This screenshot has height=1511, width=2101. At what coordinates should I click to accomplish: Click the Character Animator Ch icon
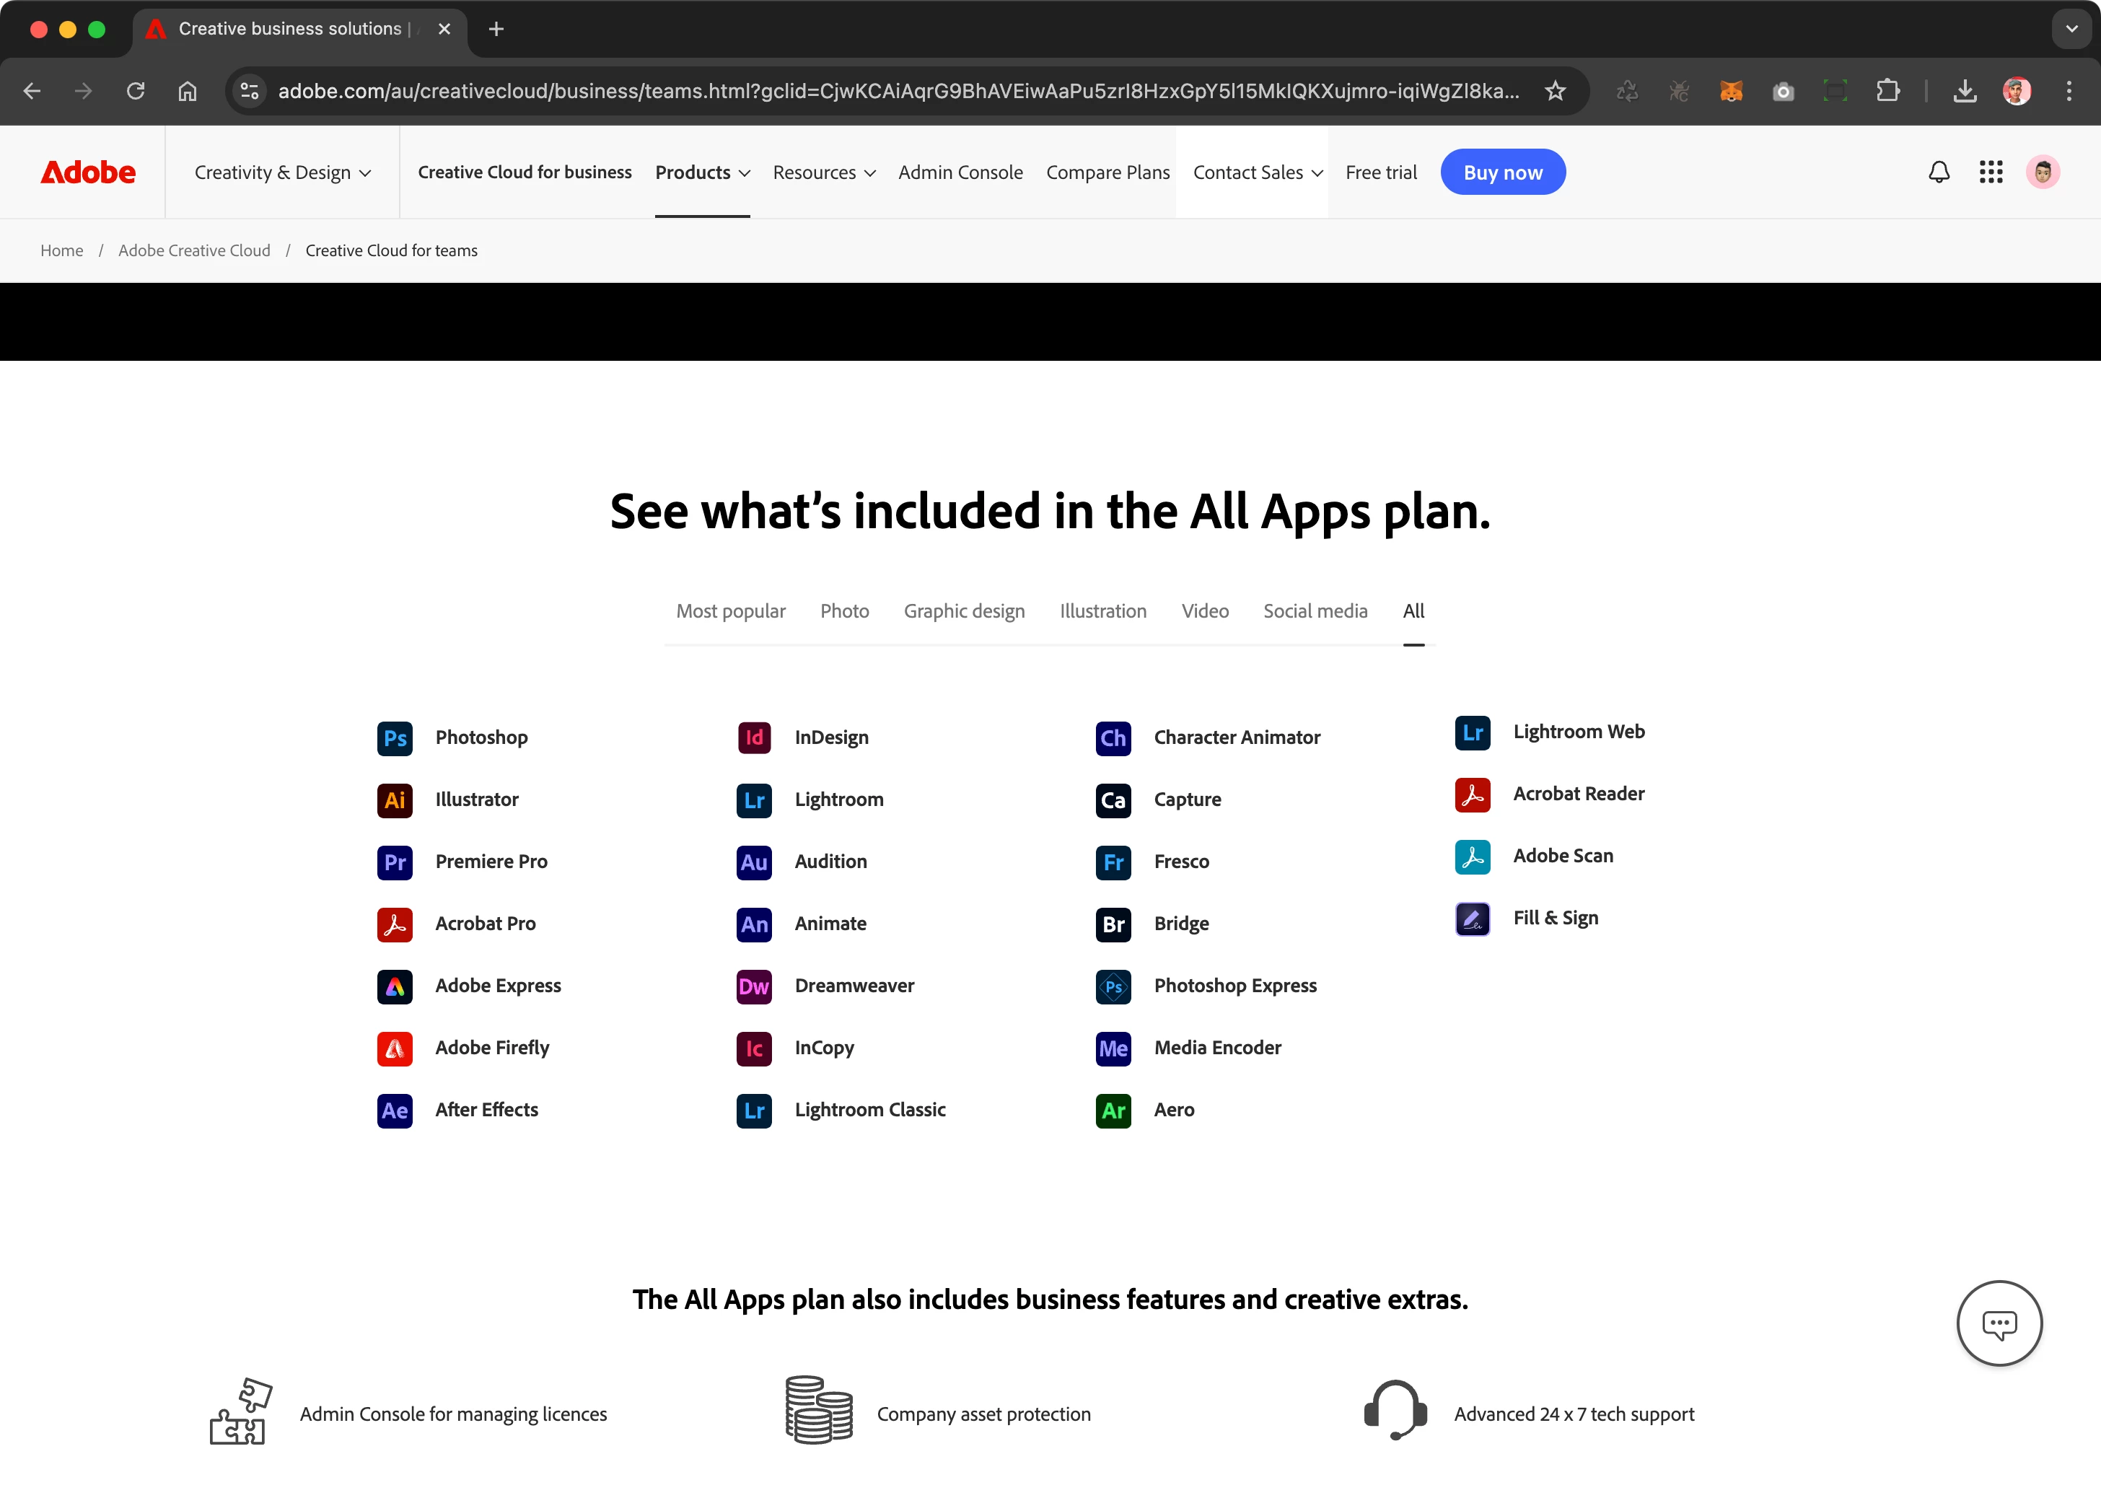click(x=1113, y=737)
